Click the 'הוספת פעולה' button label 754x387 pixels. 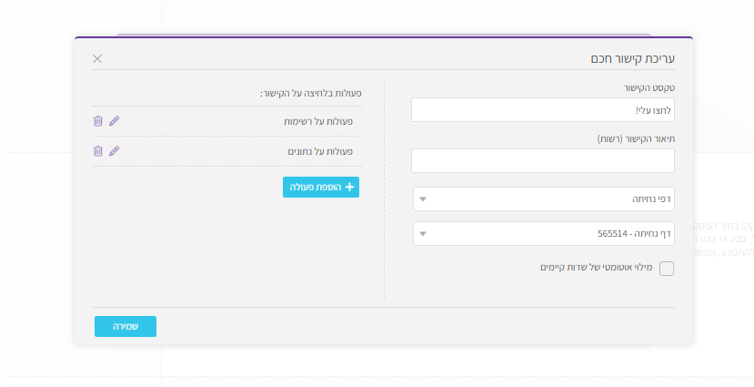click(x=315, y=187)
